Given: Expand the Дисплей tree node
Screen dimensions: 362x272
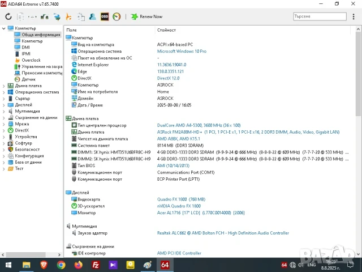Looking at the screenshot, I should (4, 105).
